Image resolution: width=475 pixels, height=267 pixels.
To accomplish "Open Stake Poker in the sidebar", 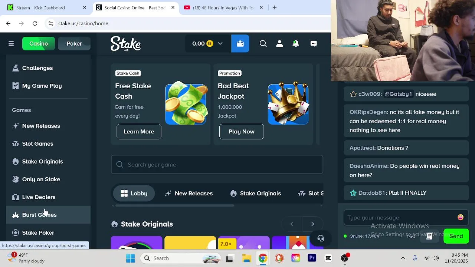I will [48, 233].
